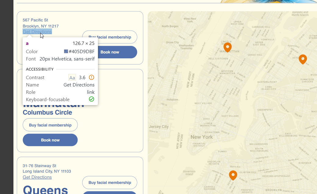
Task: Click the SoHo map label
Action: (x=207, y=119)
